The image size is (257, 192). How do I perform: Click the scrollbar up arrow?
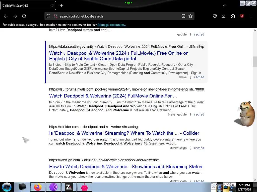[x=255, y=30]
